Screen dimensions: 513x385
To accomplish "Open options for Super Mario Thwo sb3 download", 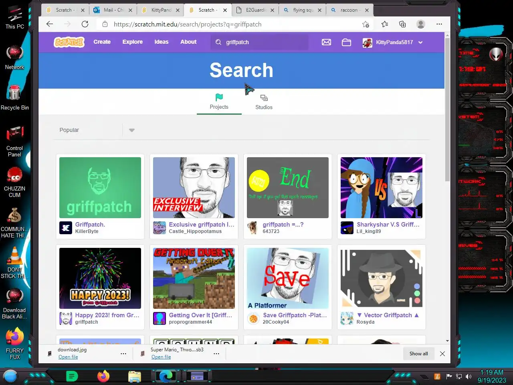I will pos(216,354).
